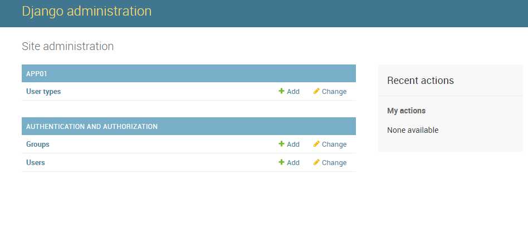Open the User types model list
Viewport: 528px width, 229px height.
click(43, 92)
